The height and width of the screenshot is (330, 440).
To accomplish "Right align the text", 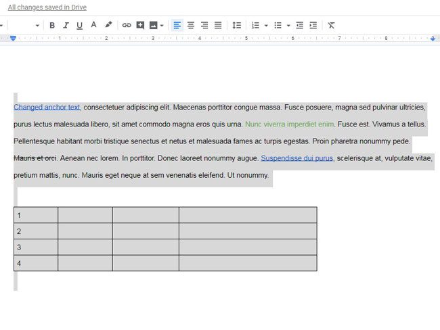I will (x=204, y=25).
